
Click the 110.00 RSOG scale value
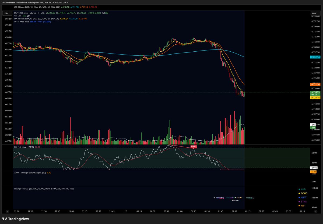314,189
